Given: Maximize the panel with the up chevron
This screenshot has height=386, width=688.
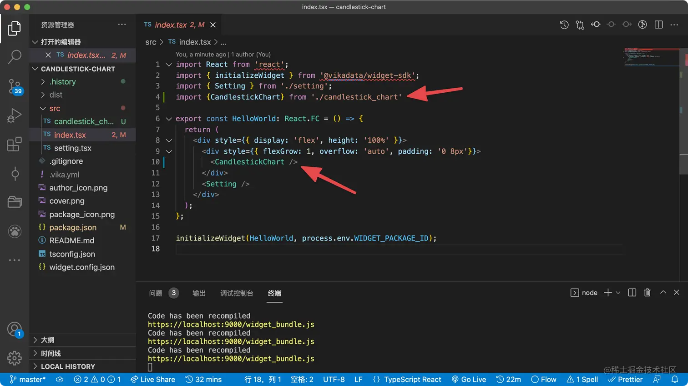Looking at the screenshot, I should (x=663, y=292).
